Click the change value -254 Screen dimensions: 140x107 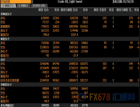[x=57, y=22]
